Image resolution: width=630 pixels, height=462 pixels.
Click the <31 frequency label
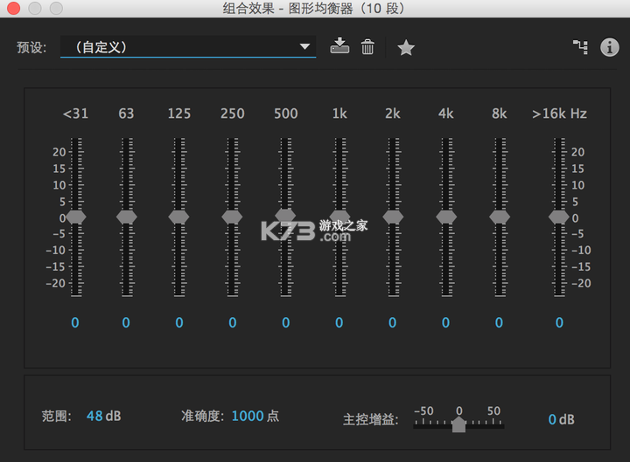pos(75,114)
